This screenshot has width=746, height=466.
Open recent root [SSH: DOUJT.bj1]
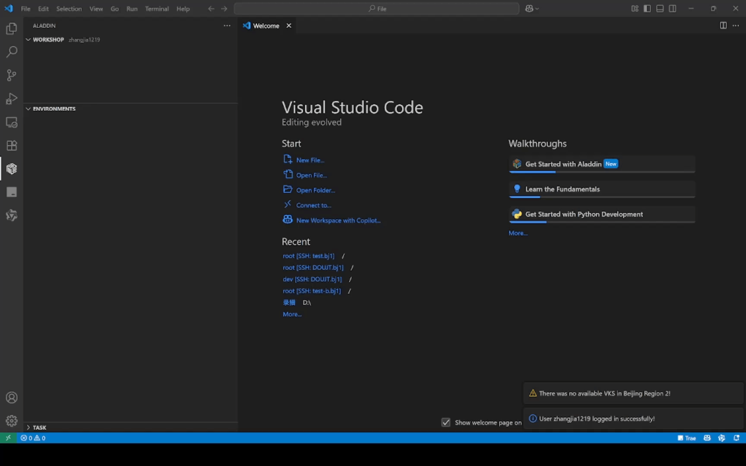click(313, 268)
